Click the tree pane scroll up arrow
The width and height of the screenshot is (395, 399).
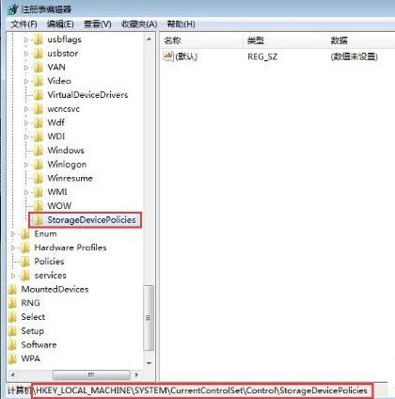pos(149,40)
